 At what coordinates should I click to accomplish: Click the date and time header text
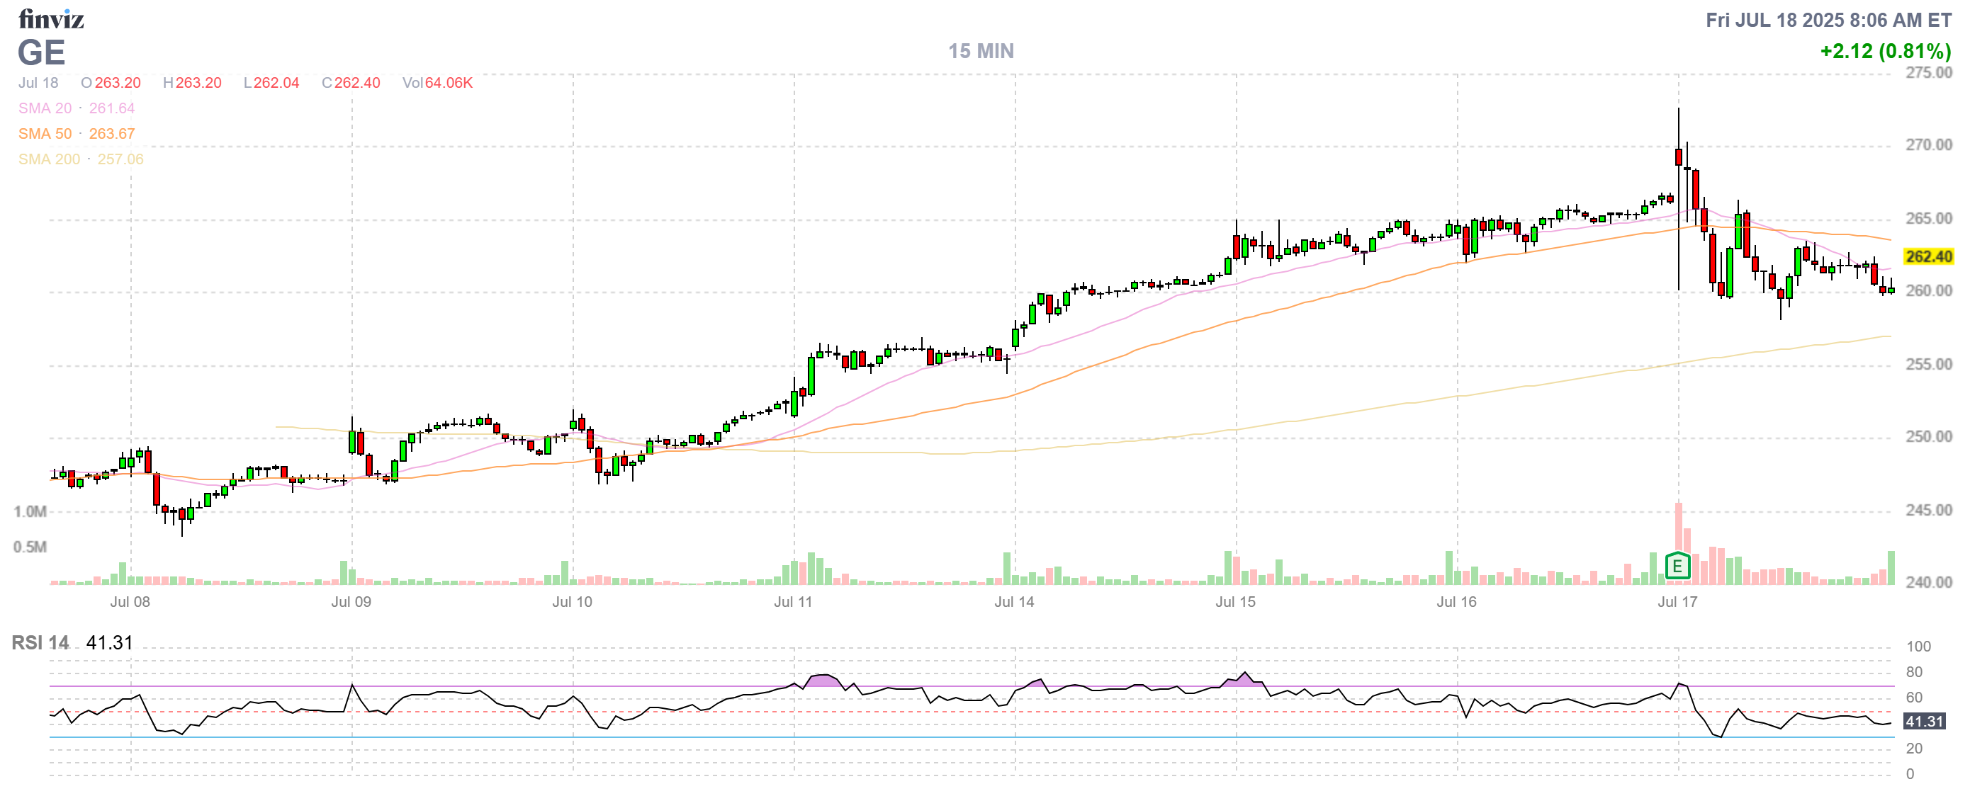(1828, 20)
